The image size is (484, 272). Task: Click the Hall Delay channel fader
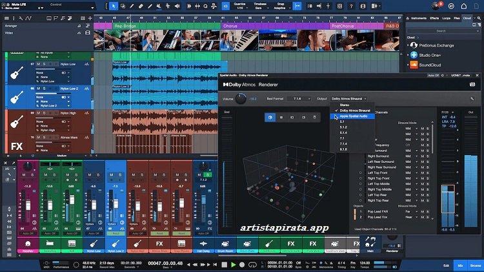[x=203, y=200]
